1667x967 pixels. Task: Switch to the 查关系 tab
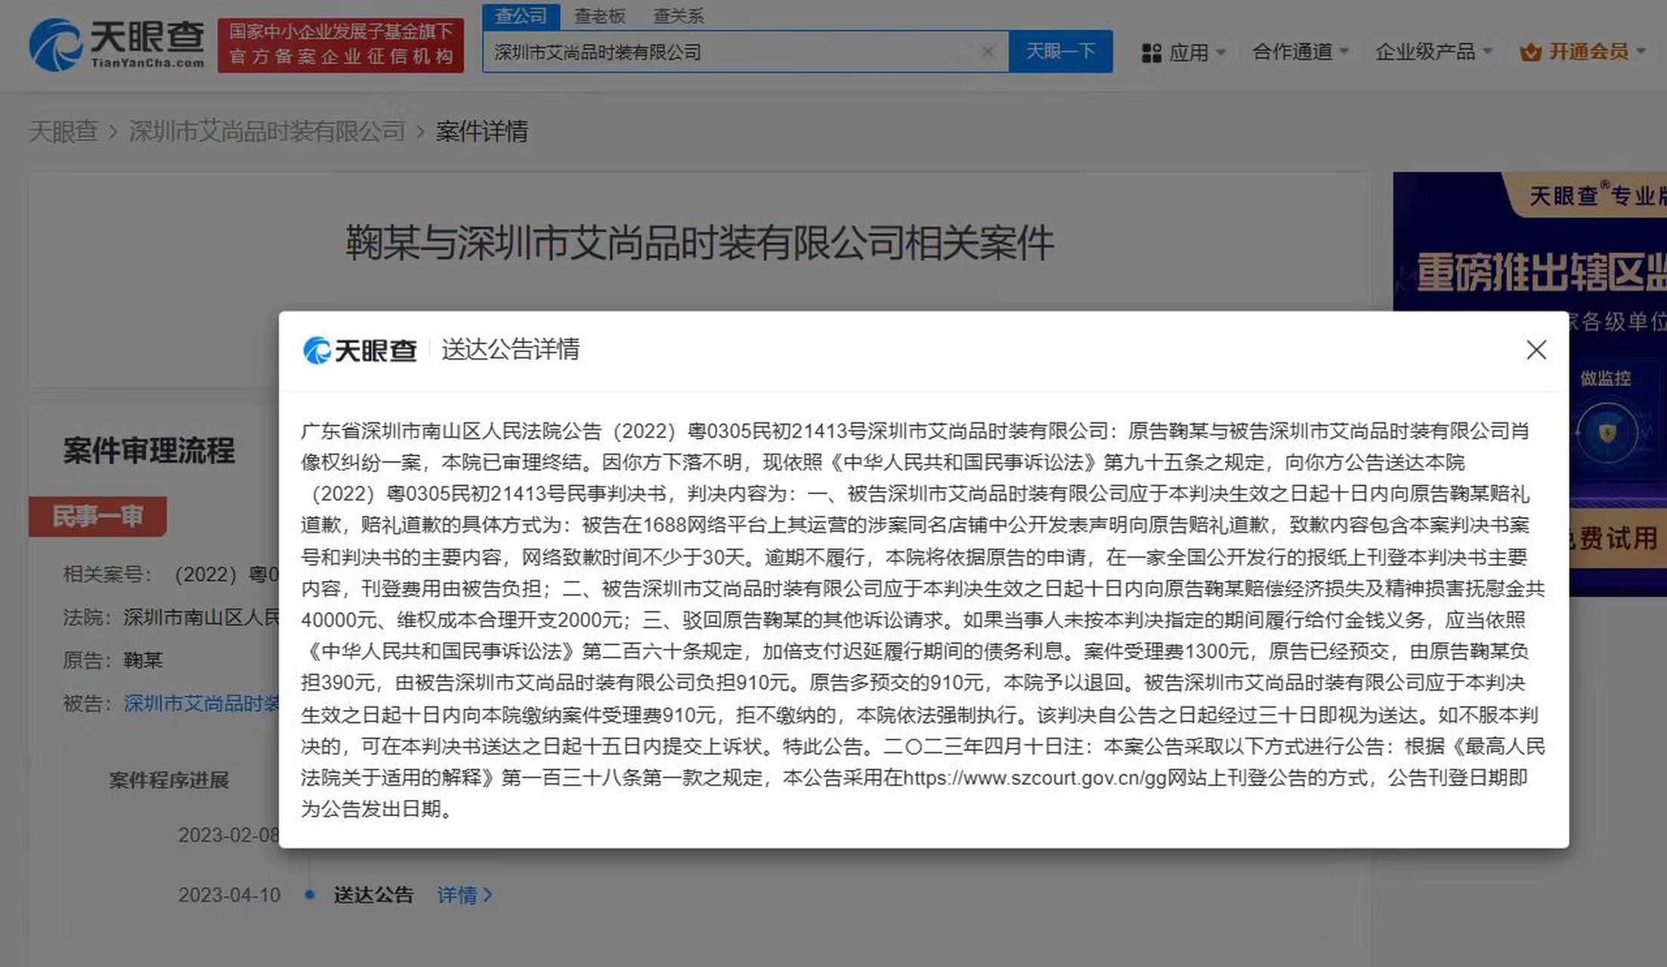click(678, 16)
